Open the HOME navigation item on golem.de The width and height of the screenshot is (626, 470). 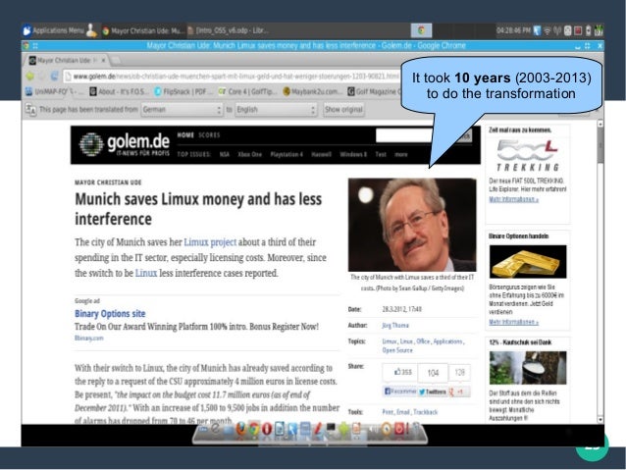click(x=185, y=135)
